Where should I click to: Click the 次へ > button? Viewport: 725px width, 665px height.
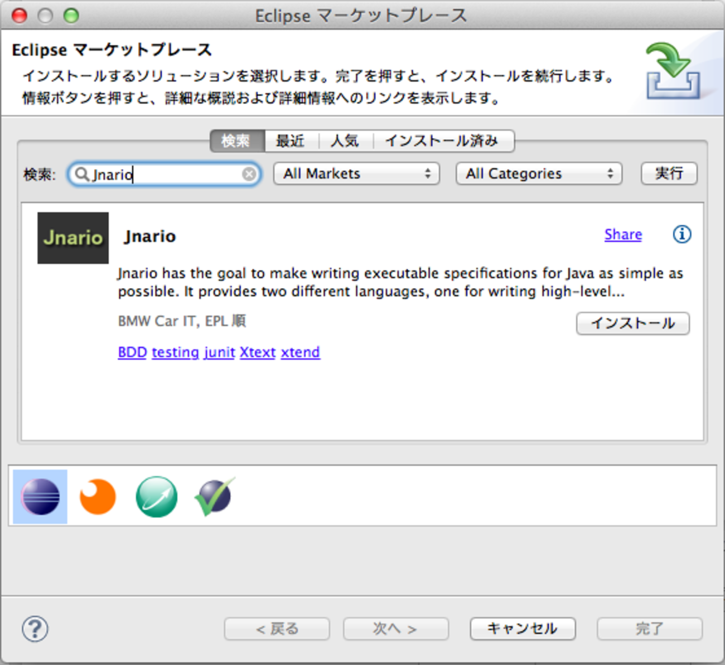396,629
